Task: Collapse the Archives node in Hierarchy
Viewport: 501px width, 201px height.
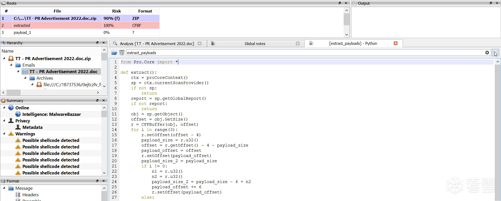Action: (25, 78)
